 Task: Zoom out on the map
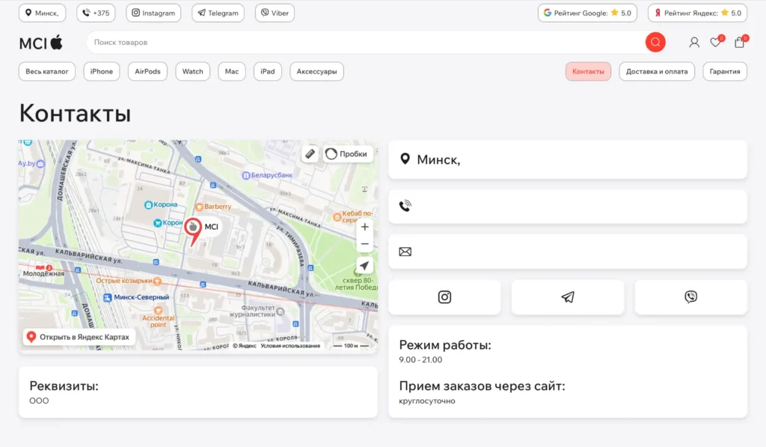(x=364, y=244)
